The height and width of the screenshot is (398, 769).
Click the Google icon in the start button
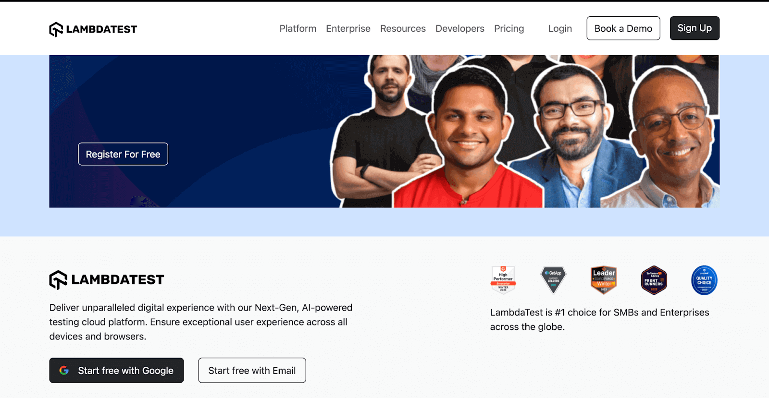64,371
